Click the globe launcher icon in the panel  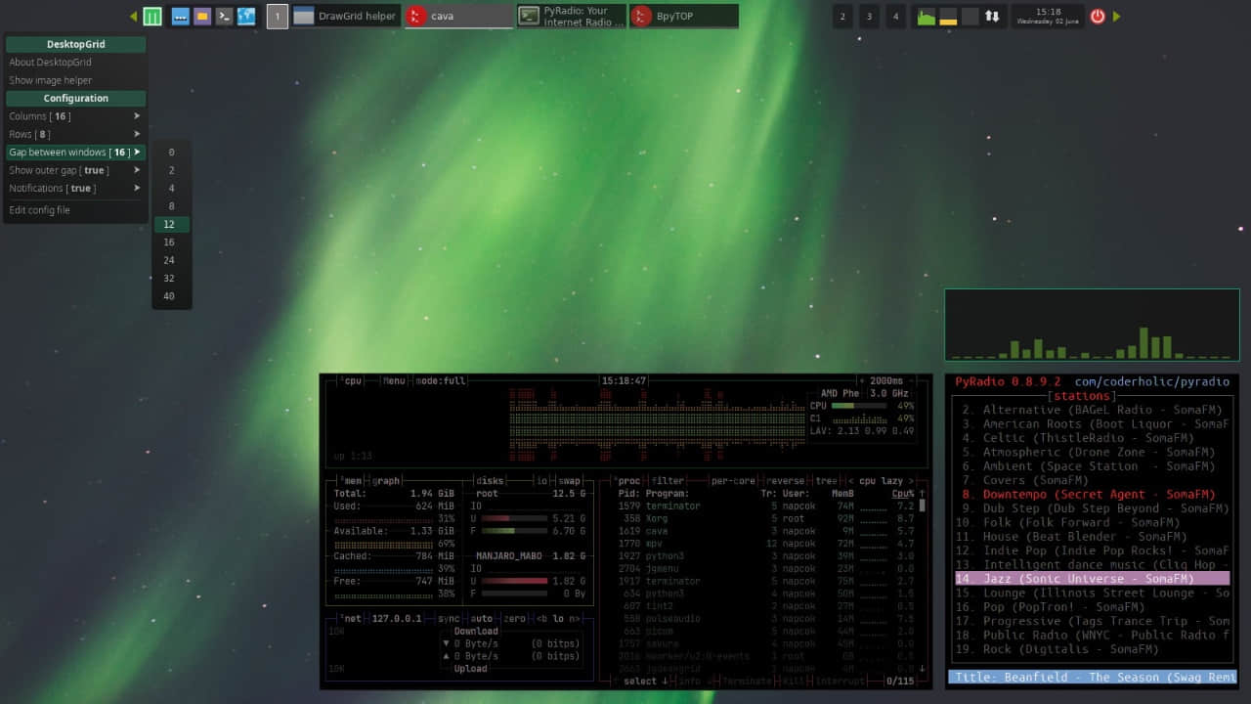coord(246,16)
